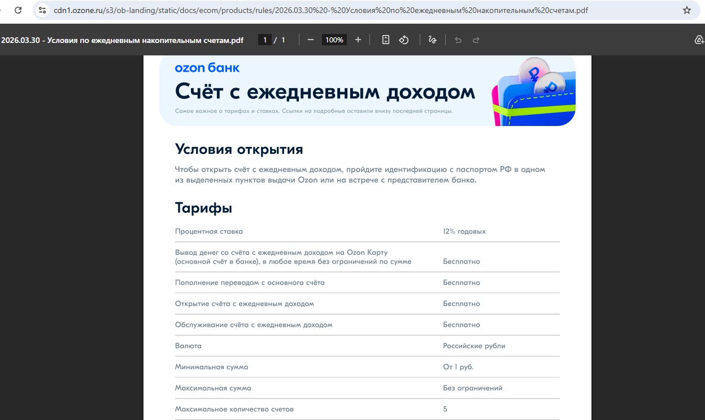Click the "12% годовых" rate value
705x420 pixels.
[x=464, y=231]
